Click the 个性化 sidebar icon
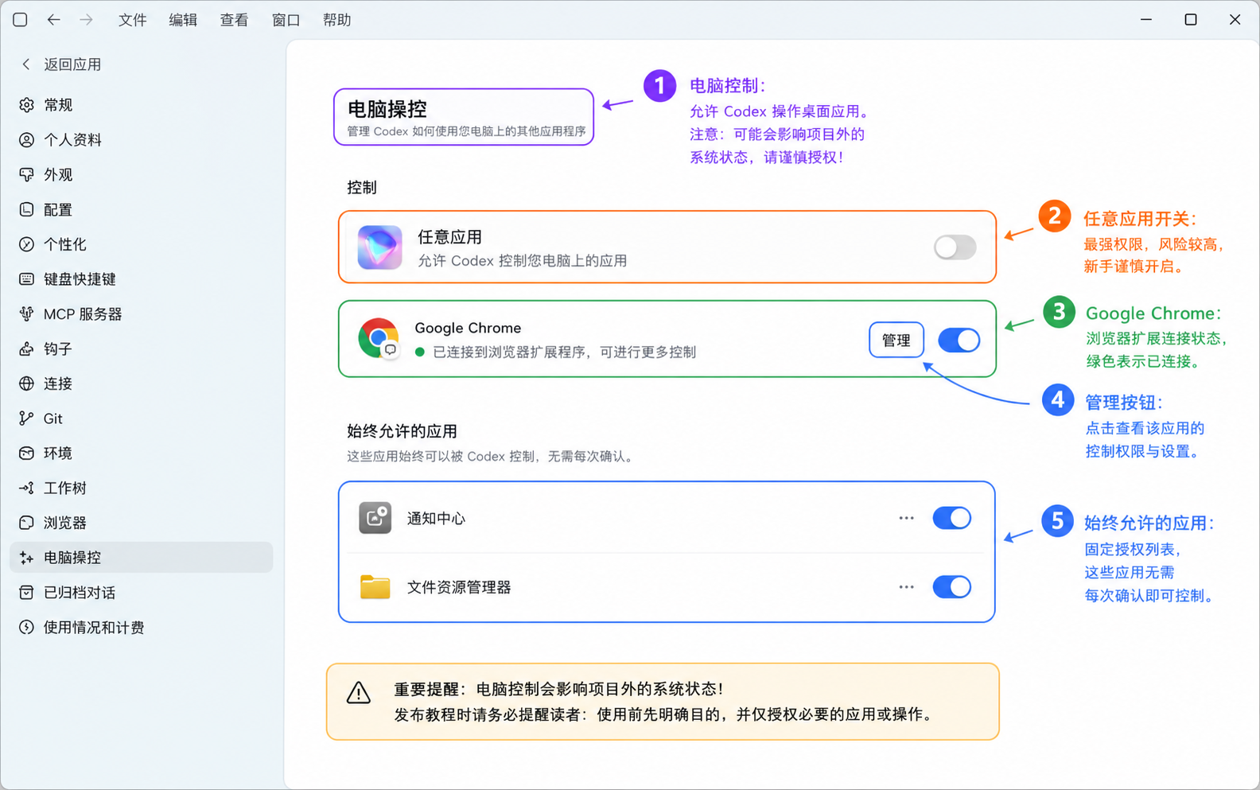This screenshot has width=1260, height=790. coord(26,244)
